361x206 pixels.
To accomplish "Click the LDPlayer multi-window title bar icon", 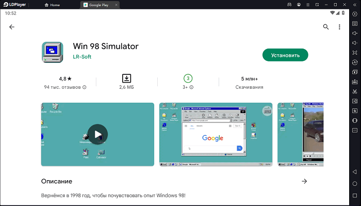I will coord(317,5).
